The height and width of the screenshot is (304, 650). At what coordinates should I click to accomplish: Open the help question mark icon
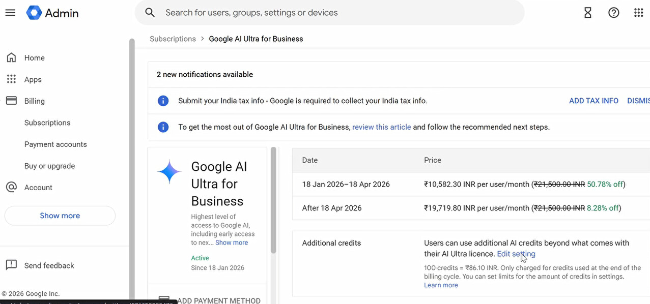[614, 13]
